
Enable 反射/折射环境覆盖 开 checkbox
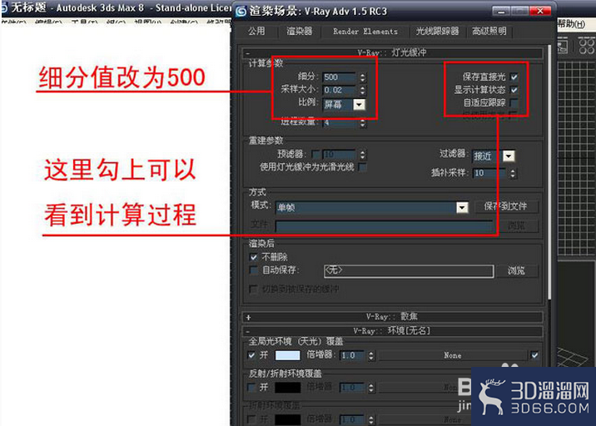251,388
